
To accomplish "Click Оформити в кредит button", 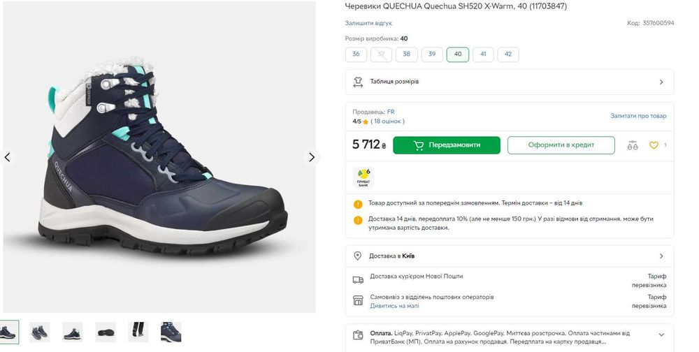I will click(x=561, y=145).
